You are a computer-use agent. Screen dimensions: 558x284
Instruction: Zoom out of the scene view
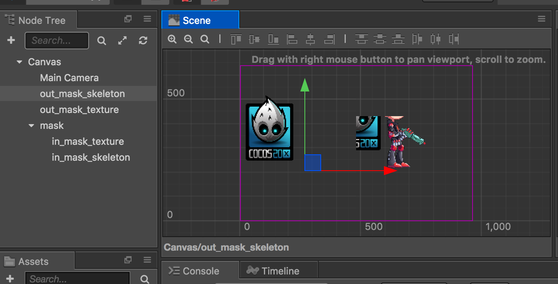[x=188, y=39]
